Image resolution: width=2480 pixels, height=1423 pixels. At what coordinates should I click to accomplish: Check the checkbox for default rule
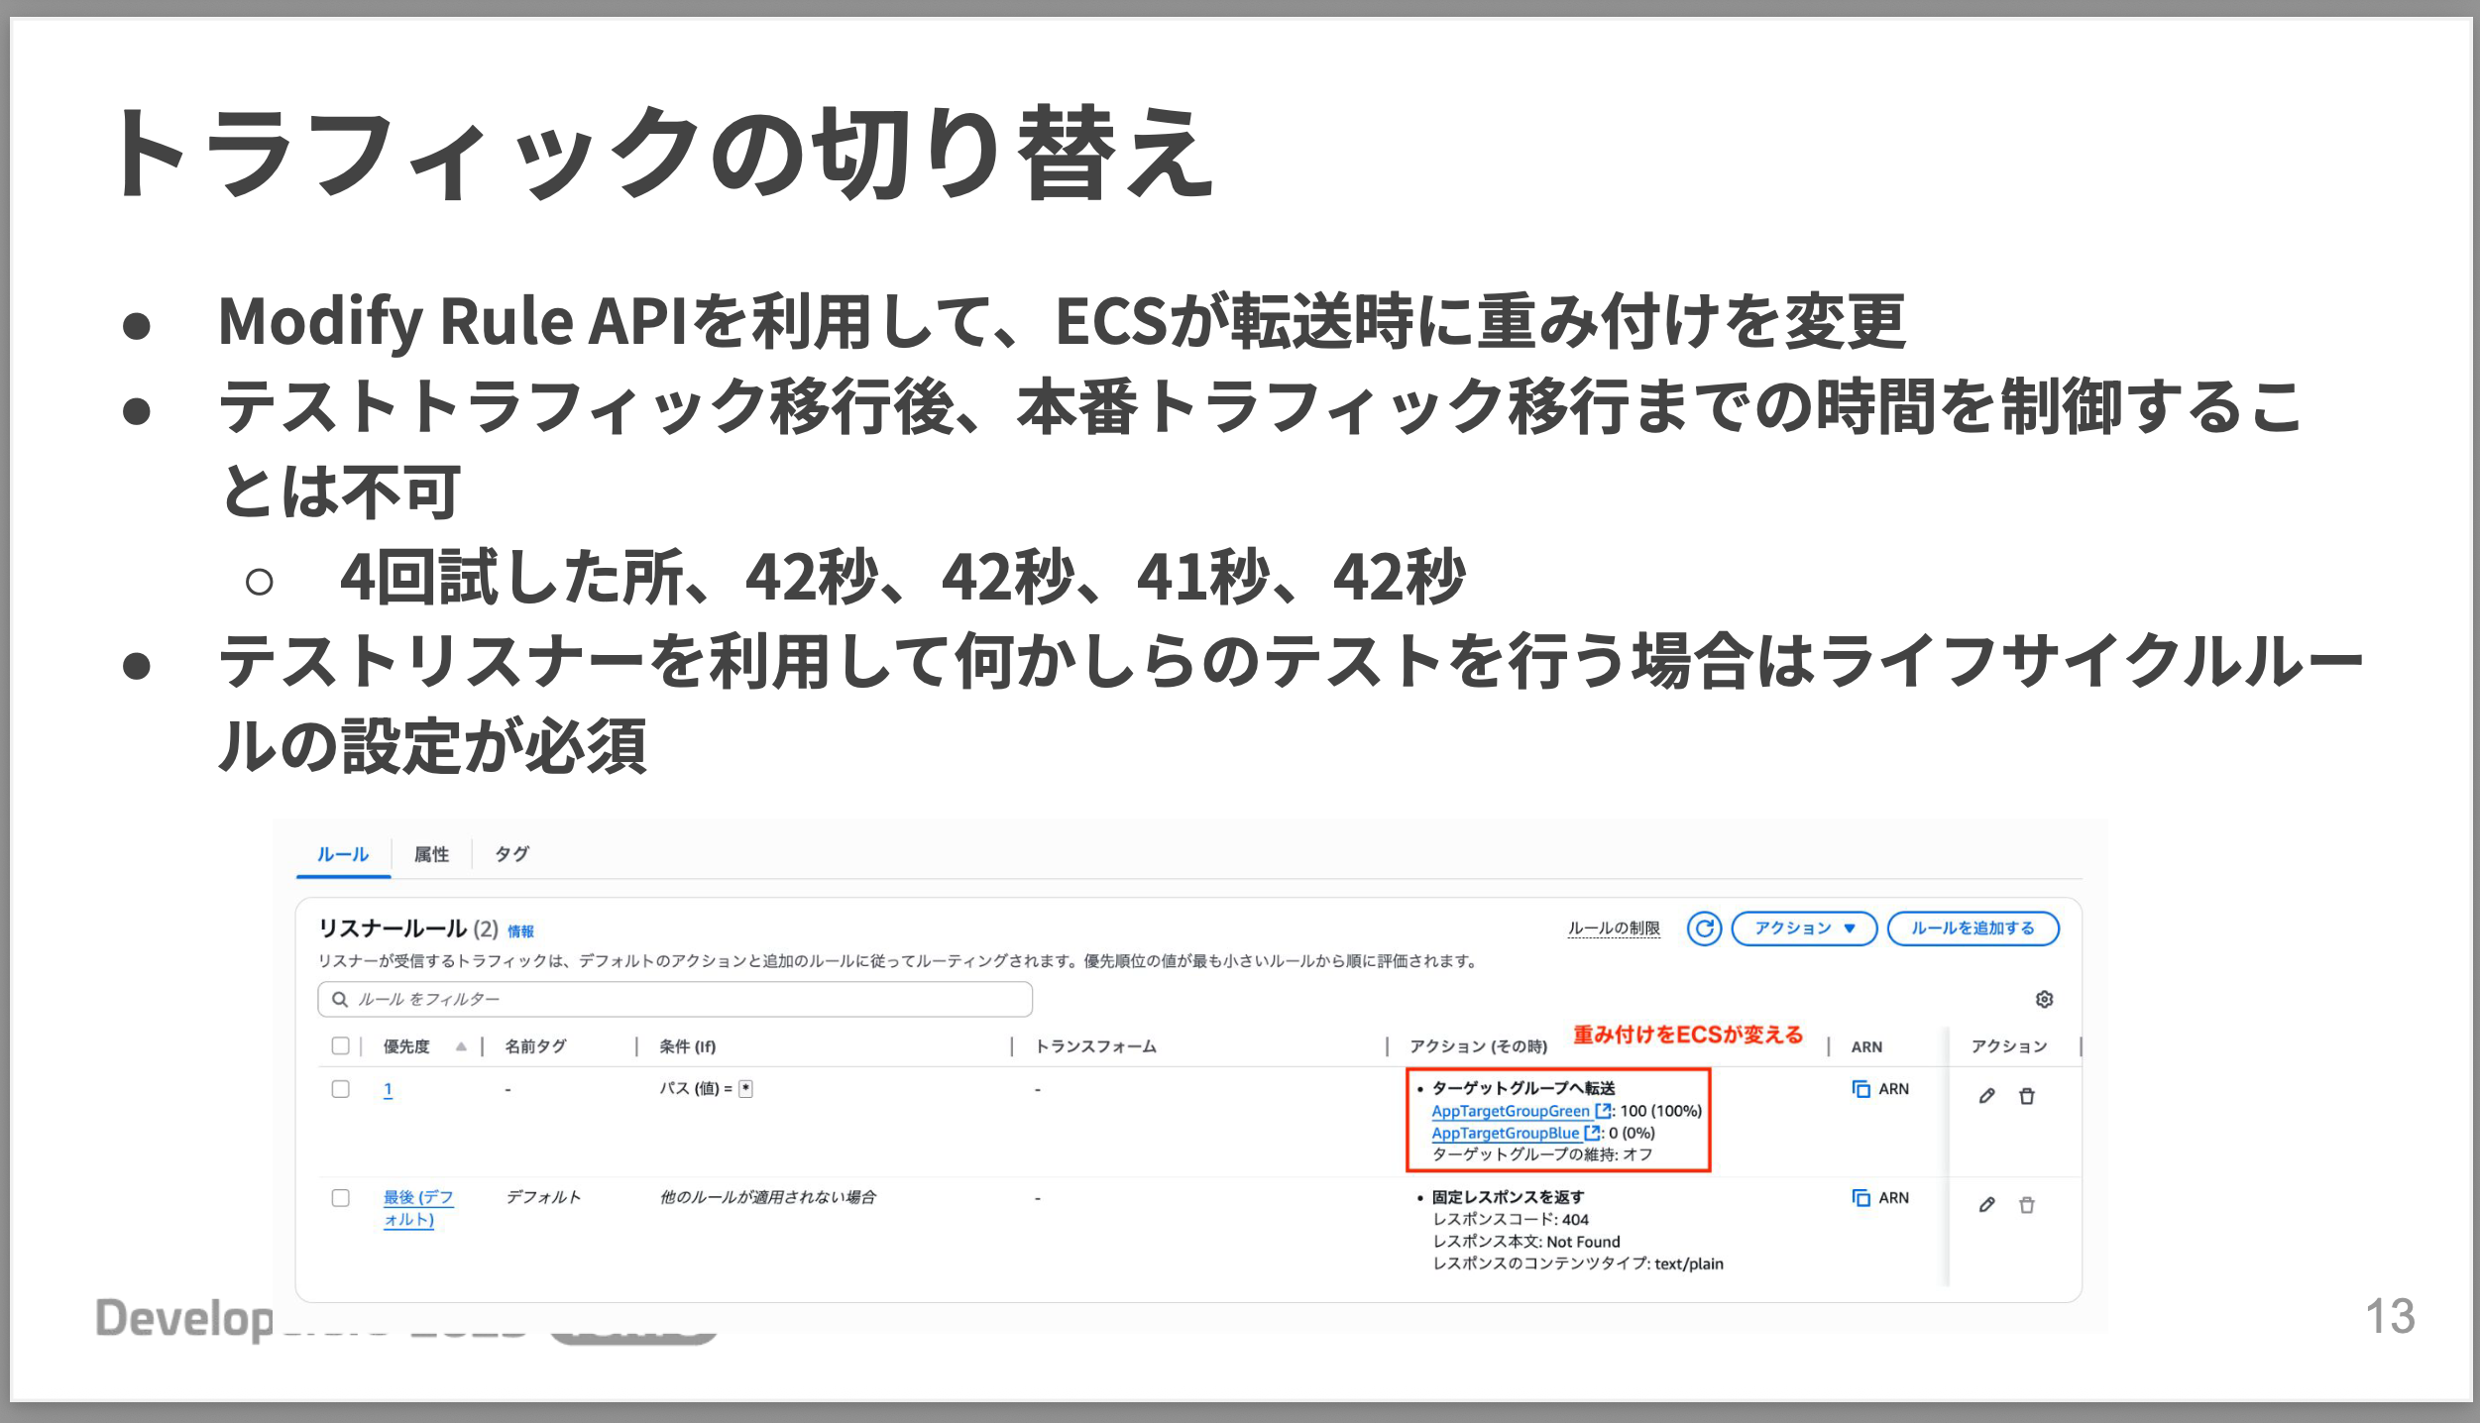340,1198
